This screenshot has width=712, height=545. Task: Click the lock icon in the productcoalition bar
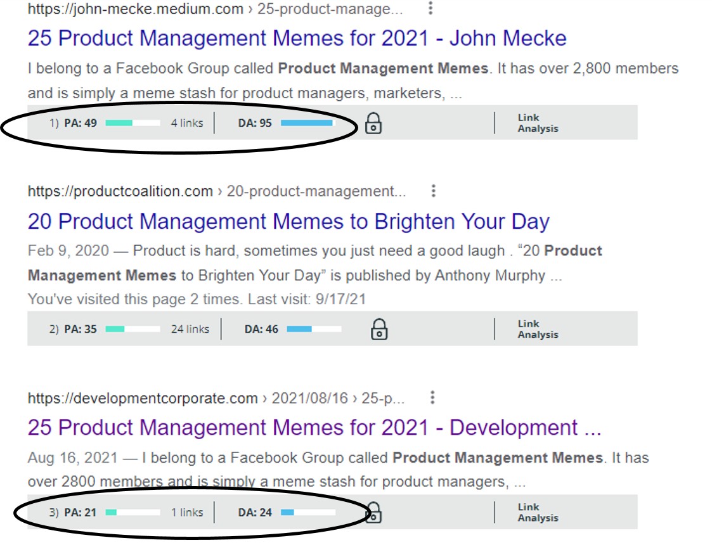point(379,329)
